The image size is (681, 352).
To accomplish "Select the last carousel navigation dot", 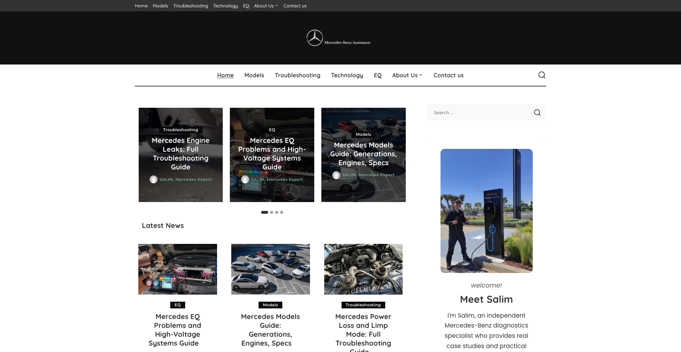I will click(282, 212).
